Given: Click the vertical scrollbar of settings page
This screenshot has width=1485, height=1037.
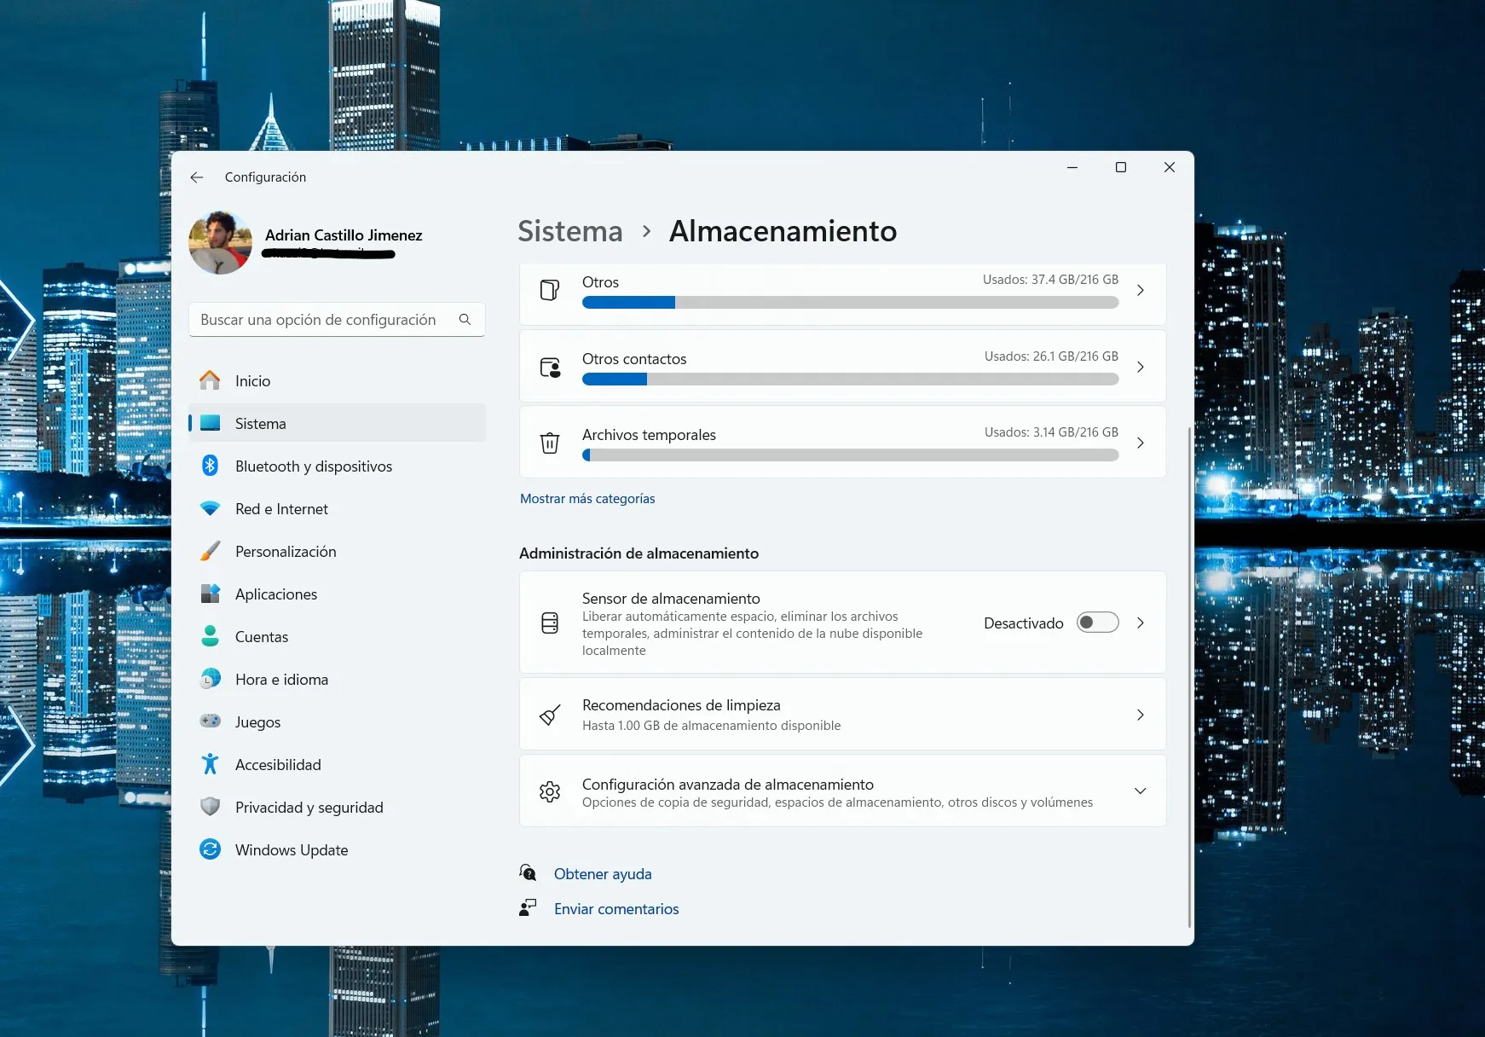Looking at the screenshot, I should point(1189,676).
